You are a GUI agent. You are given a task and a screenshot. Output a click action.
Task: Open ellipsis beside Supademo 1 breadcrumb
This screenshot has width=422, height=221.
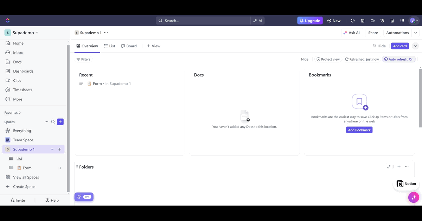106,33
